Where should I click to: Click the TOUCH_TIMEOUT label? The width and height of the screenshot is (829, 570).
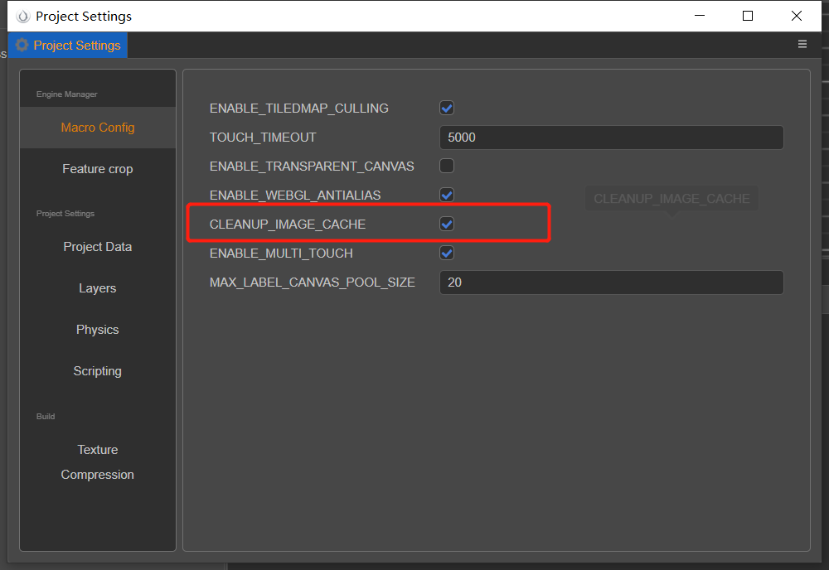(x=263, y=138)
